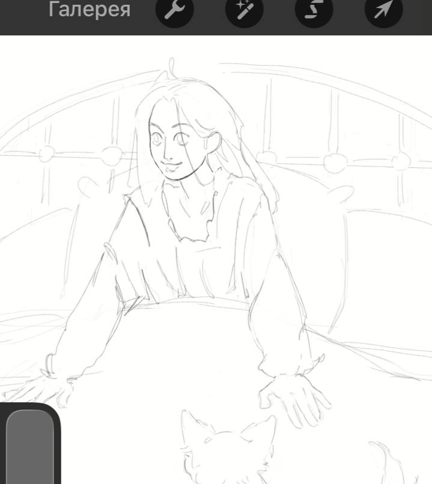Activate the Transform arrow tool
This screenshot has width=432, height=484.
point(384,10)
